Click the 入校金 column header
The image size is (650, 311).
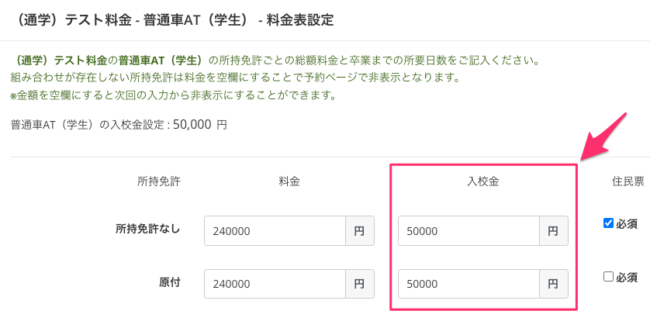482,181
